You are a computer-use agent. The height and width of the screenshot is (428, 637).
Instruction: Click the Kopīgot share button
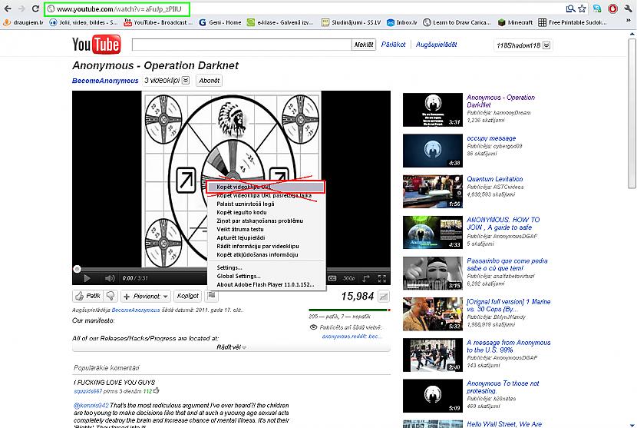[188, 296]
